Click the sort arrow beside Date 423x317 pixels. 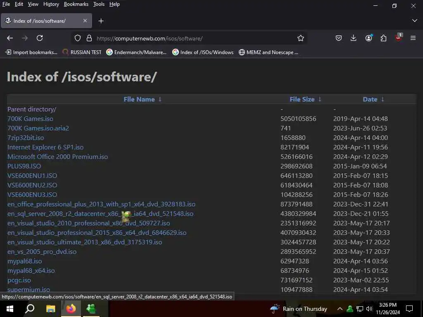click(382, 99)
